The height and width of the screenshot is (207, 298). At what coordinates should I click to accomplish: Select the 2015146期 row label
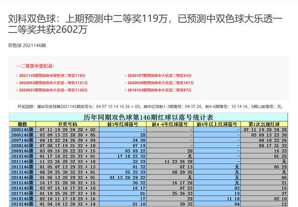22,183
